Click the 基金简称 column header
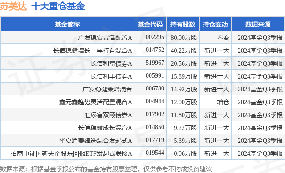Screen dimensions: 285x173 tap(67, 24)
